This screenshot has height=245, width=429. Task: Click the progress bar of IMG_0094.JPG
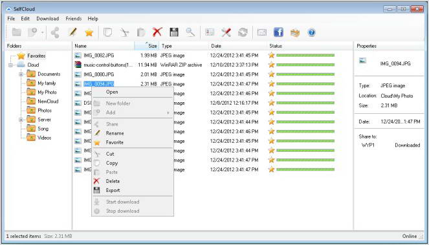tap(305, 84)
